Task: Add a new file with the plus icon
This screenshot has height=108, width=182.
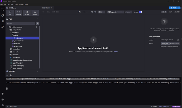Action: [x=36, y=27]
